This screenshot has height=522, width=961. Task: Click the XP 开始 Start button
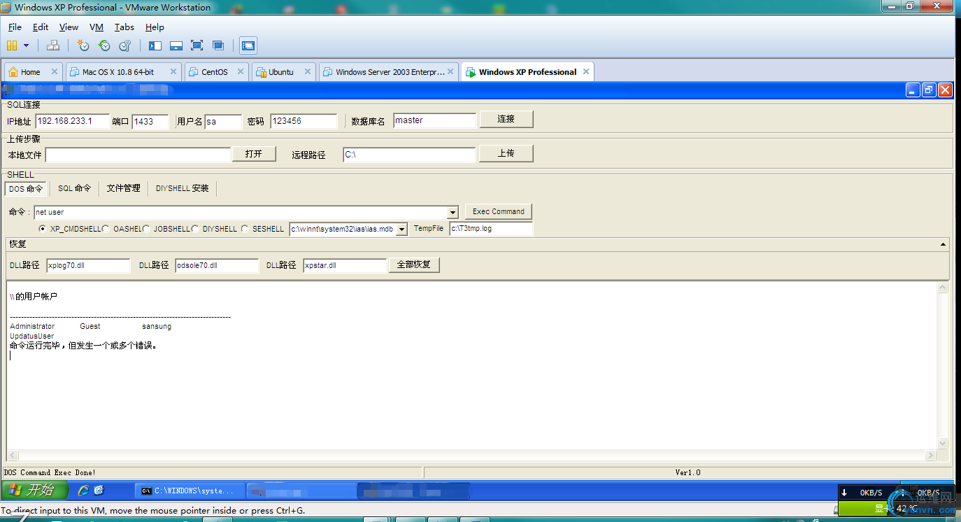35,491
